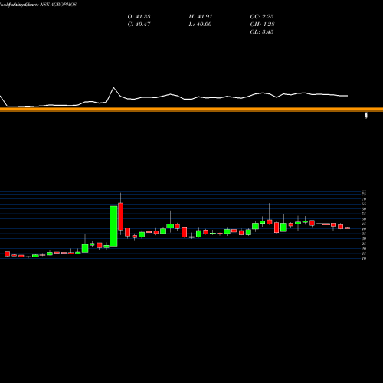
Task: Click the OC: 2.25 reading
Action: pos(262,17)
